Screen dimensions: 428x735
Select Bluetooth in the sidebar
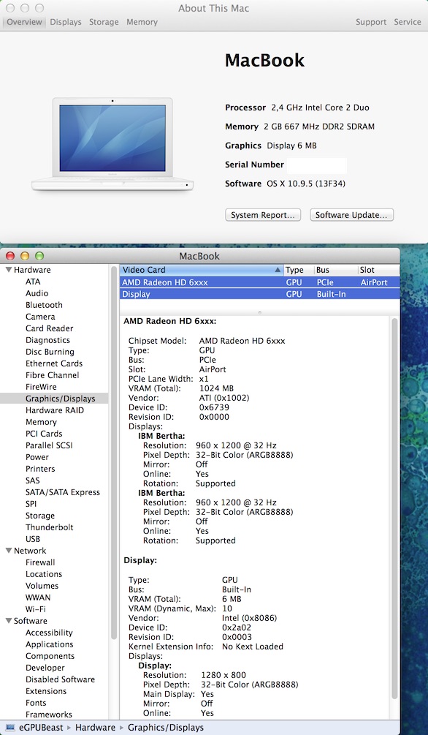44,305
